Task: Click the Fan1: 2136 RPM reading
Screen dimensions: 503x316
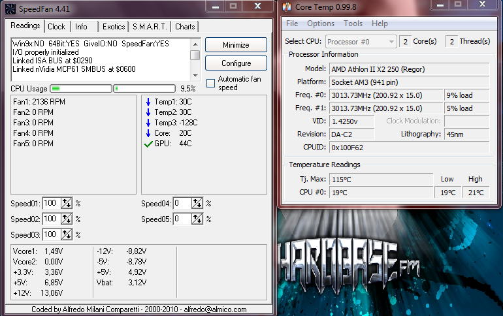Action: [x=39, y=102]
